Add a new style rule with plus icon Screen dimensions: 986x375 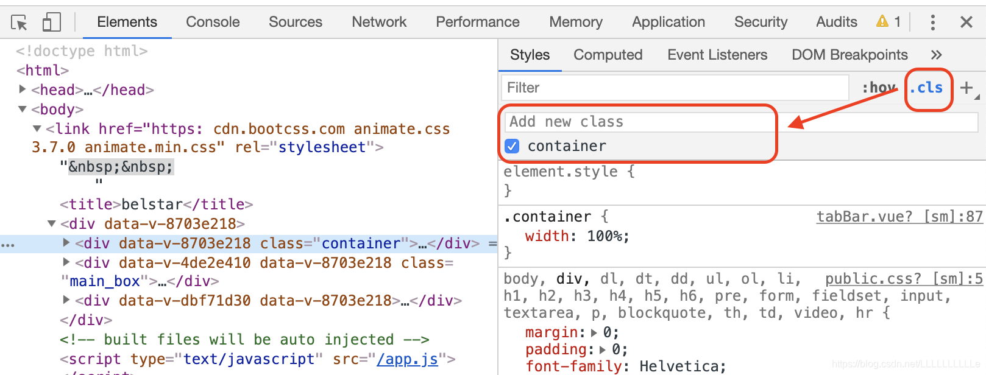click(x=966, y=88)
